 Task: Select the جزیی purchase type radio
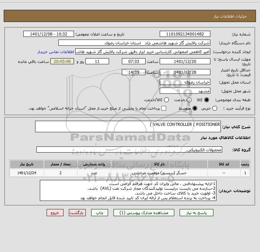coord(214,108)
